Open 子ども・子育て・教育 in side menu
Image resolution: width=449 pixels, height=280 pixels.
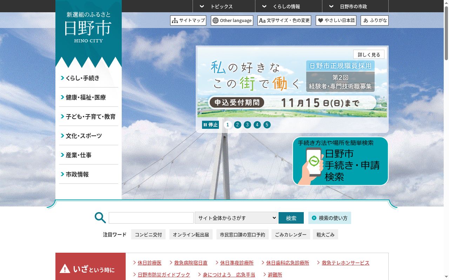click(x=88, y=117)
